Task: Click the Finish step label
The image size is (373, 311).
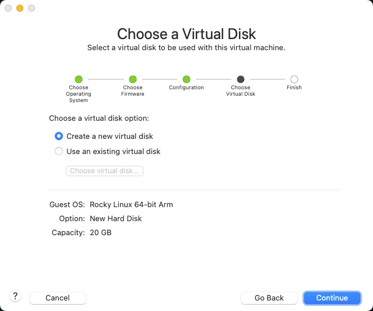Action: [x=294, y=88]
